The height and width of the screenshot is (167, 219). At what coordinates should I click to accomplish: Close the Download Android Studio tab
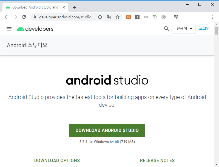(x=64, y=7)
